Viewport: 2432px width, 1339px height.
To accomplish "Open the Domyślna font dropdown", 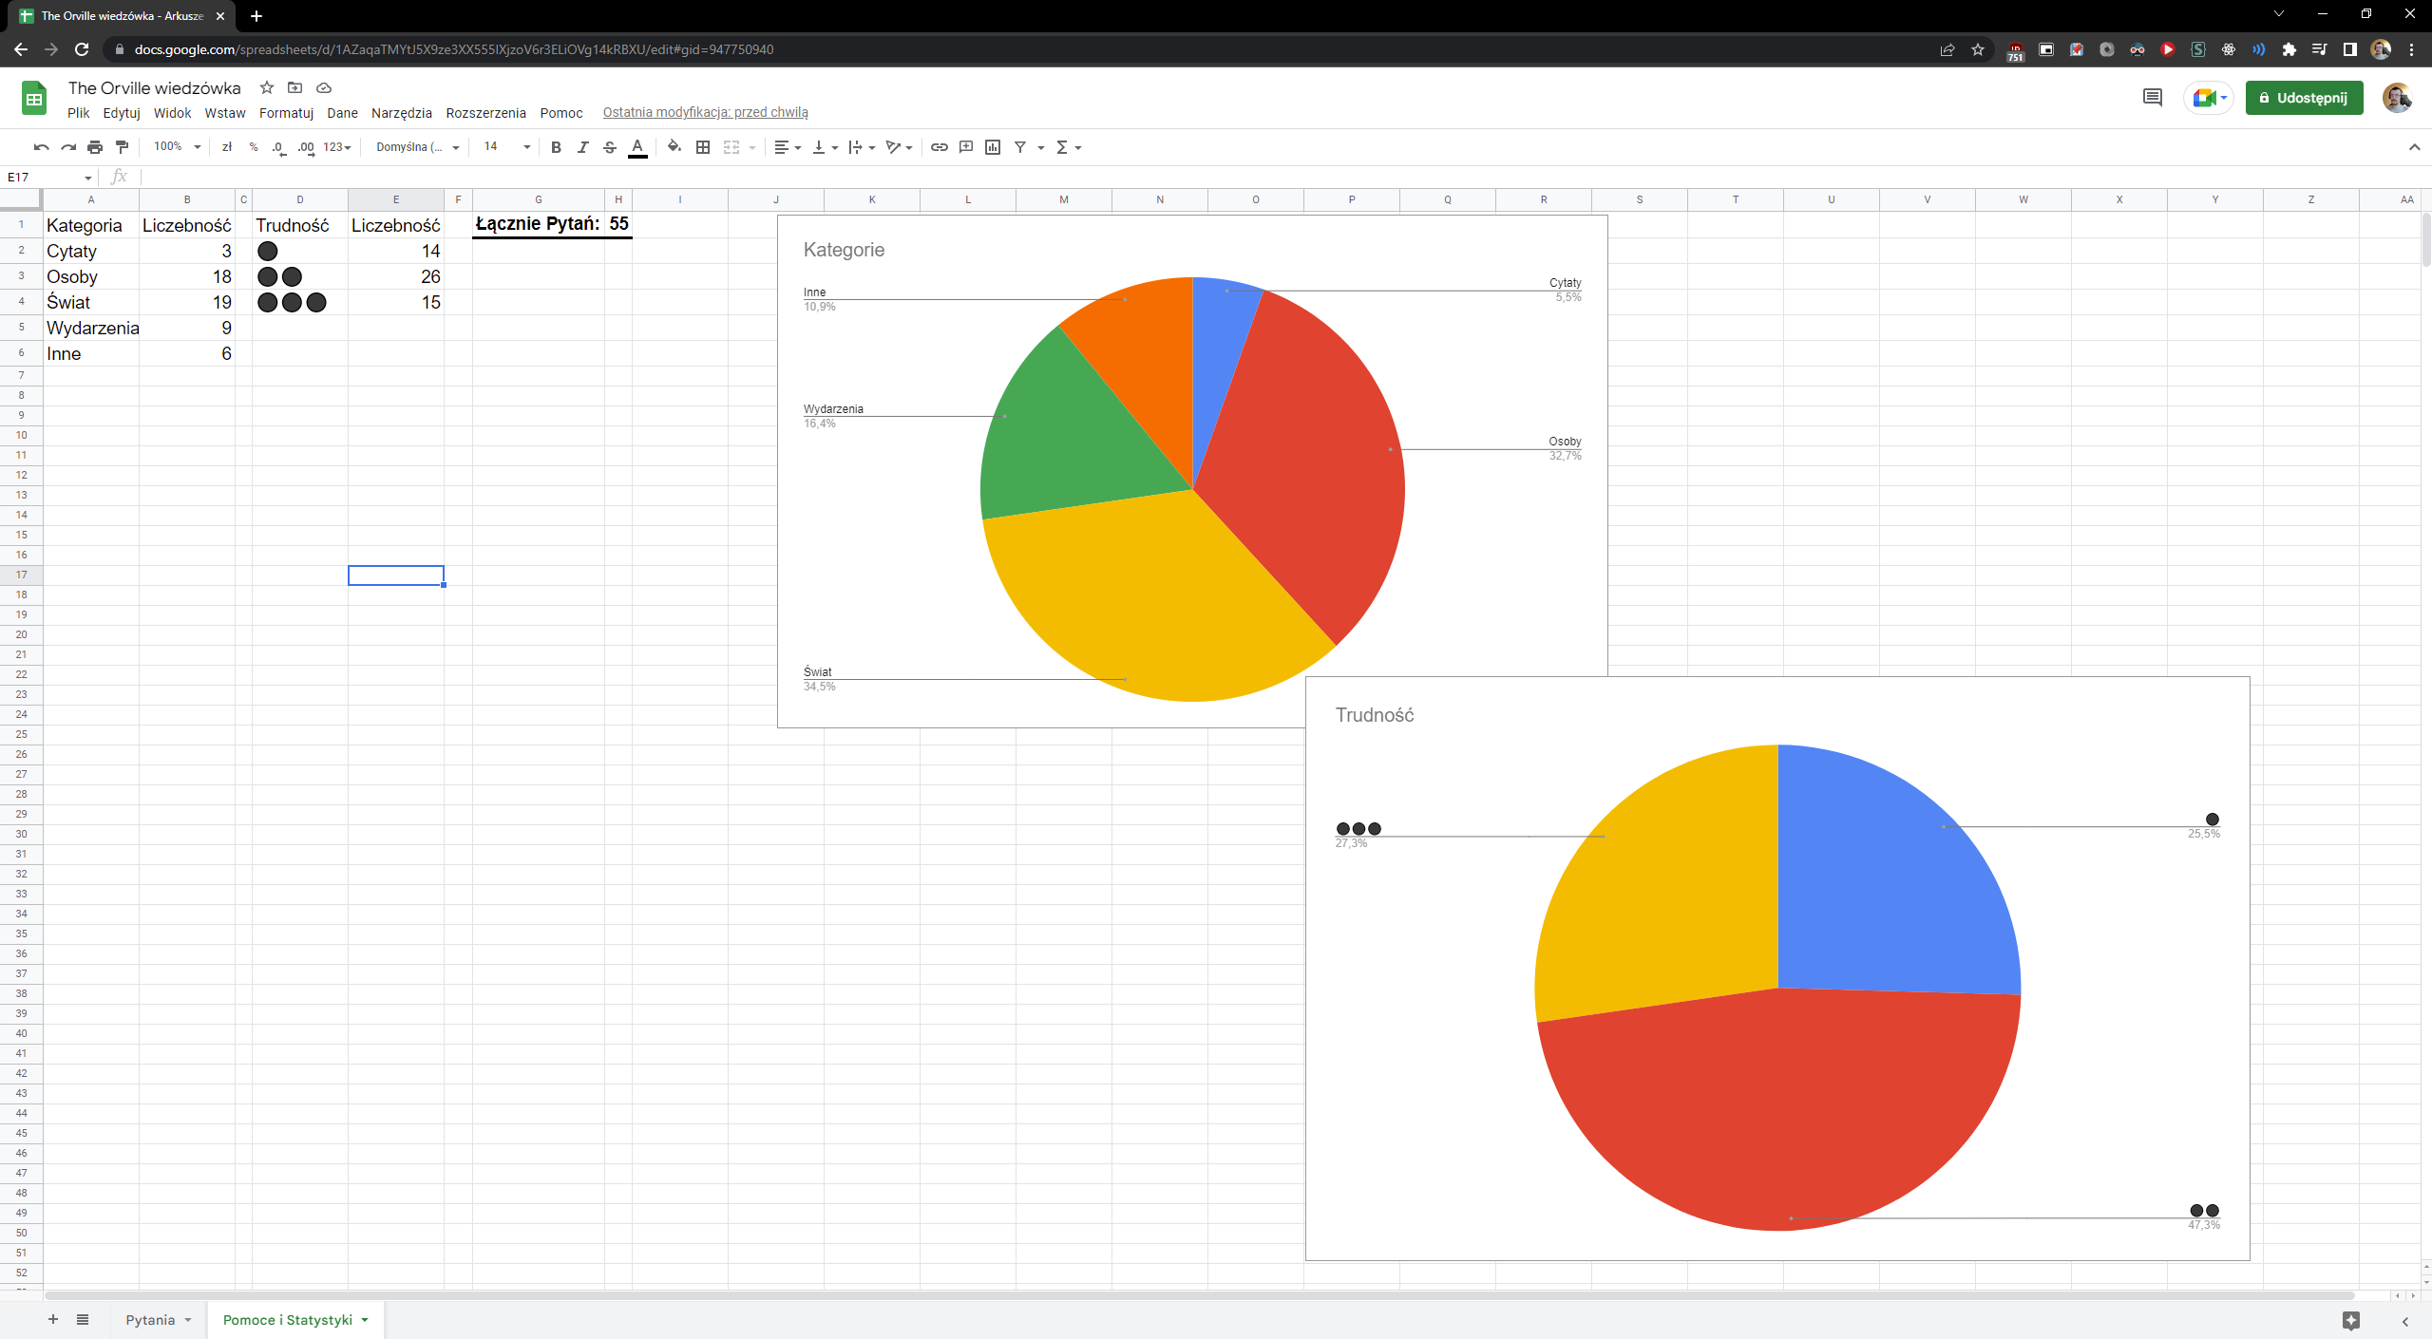I will click(x=417, y=147).
